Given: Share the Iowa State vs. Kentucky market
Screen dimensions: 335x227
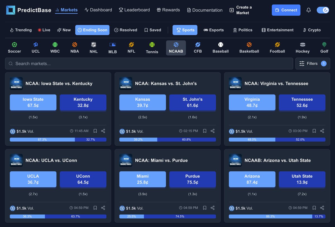Looking at the screenshot, I should pos(103,131).
